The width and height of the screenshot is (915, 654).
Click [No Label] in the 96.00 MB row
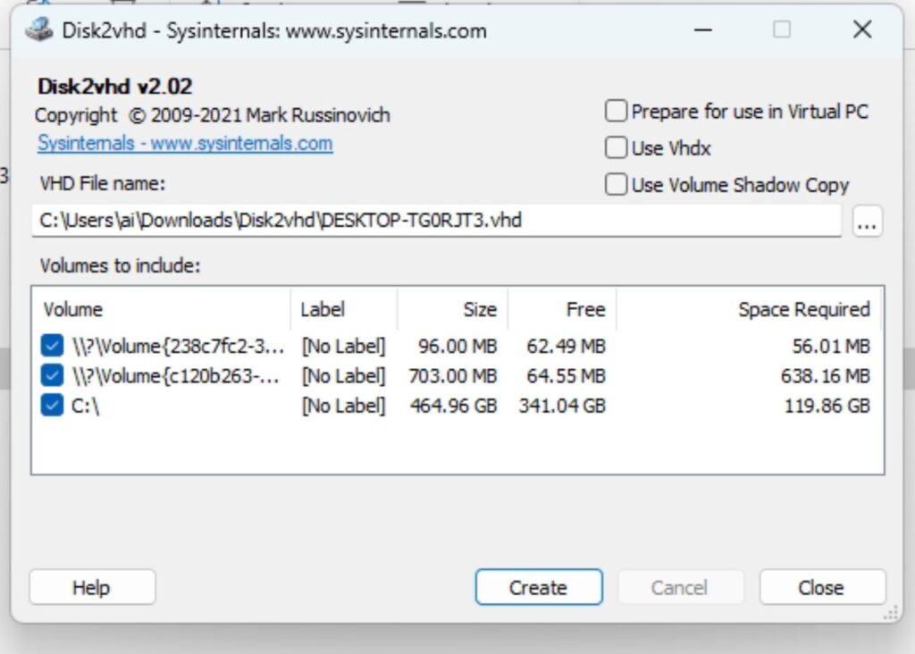[343, 346]
